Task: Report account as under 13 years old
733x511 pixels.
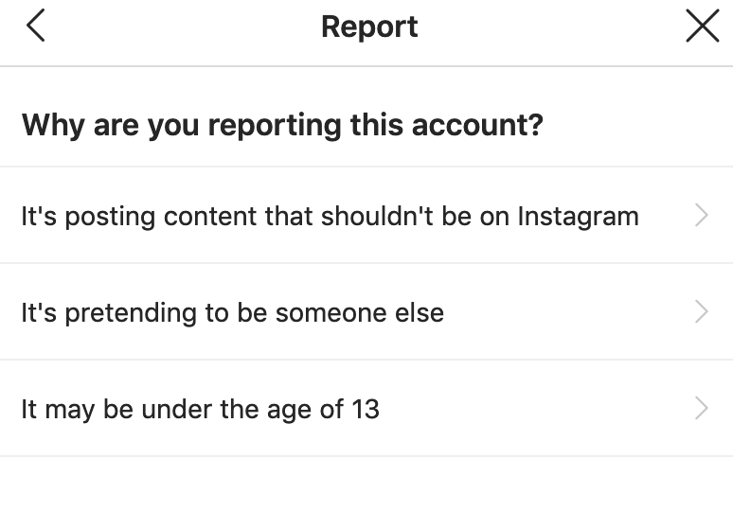Action: 200,409
